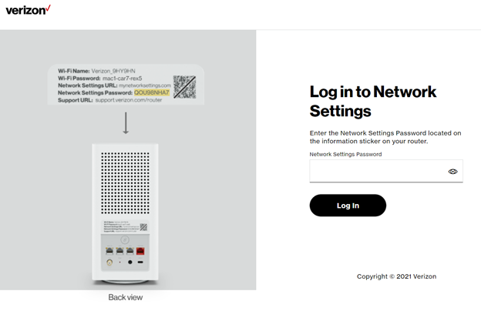Click the "Network Settings Password" field label
Viewport: 481px width, 311px height.
(345, 154)
